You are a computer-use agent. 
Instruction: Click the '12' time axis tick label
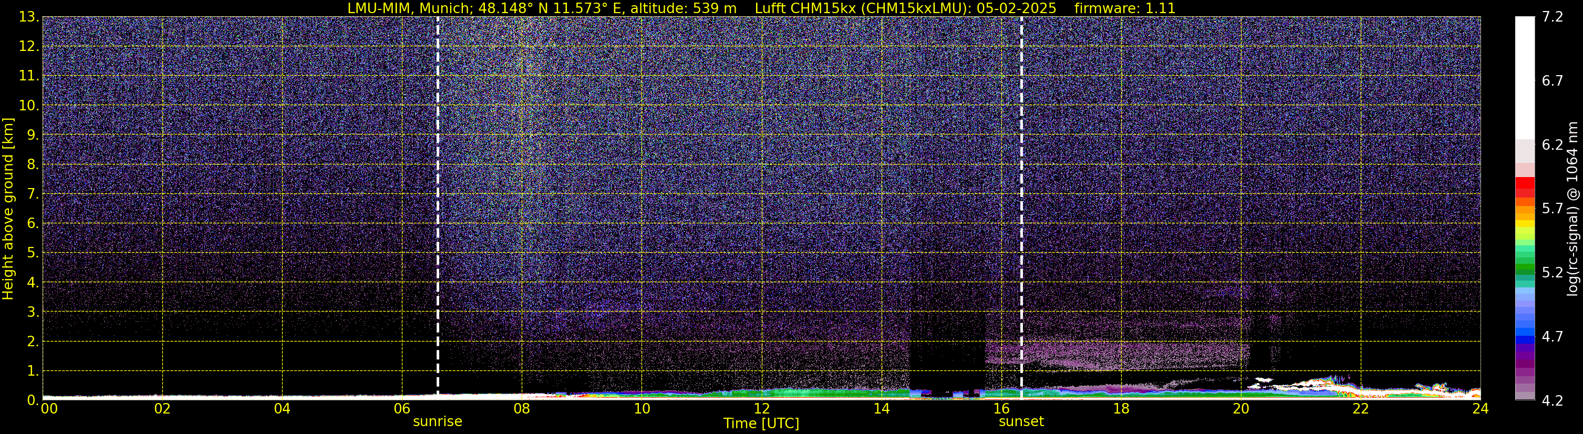(761, 409)
